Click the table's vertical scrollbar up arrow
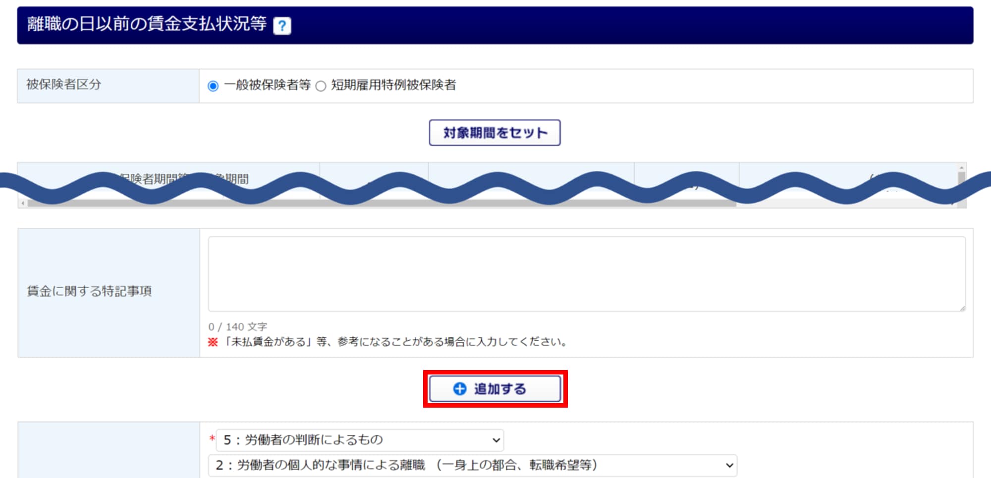Image resolution: width=991 pixels, height=478 pixels. [961, 168]
